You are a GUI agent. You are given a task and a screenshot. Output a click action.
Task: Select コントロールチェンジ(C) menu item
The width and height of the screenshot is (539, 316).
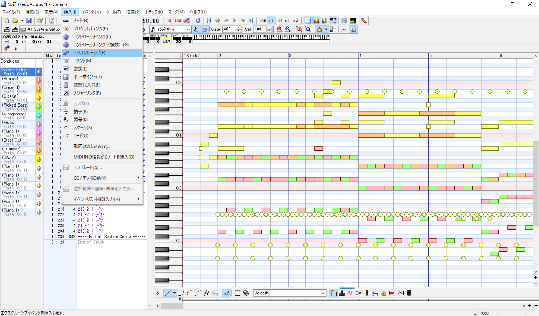tap(102, 37)
